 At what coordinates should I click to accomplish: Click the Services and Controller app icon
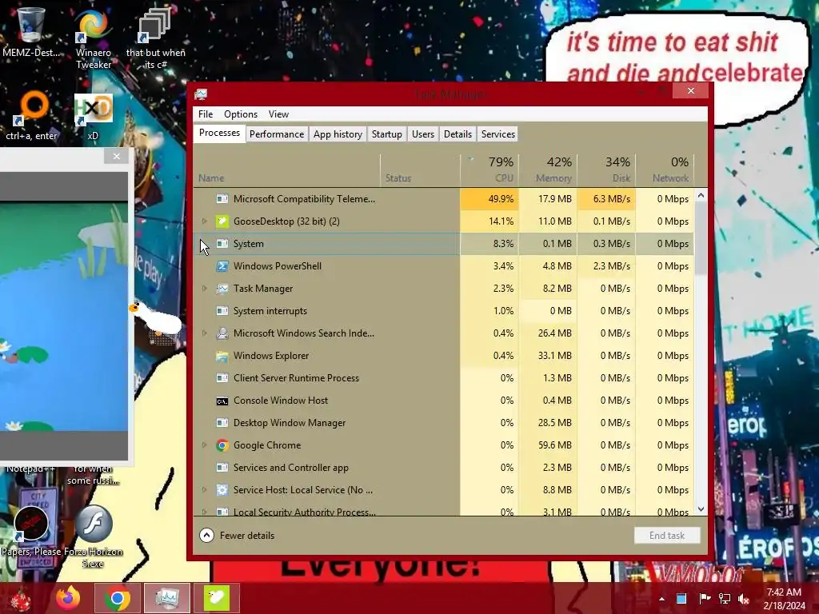coord(222,468)
